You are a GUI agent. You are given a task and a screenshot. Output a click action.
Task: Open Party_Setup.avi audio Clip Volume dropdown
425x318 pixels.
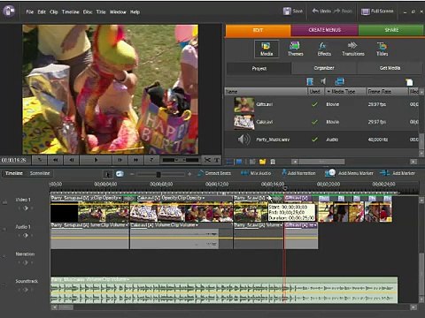tap(127, 225)
